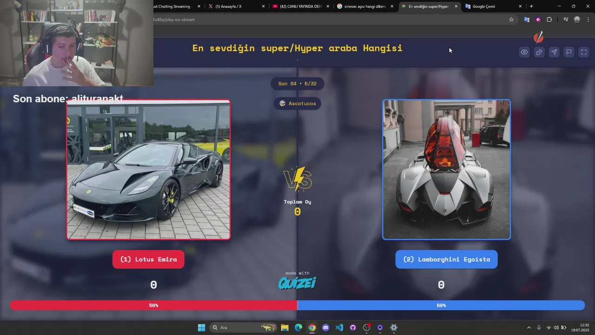
Task: Open Google Chrome from taskbar
Action: 312,328
